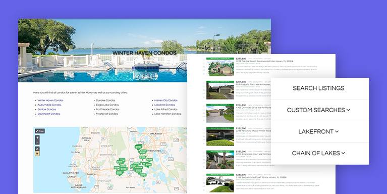Dismiss the $259,900 Pebble Beach listing with X

[x=204, y=74]
